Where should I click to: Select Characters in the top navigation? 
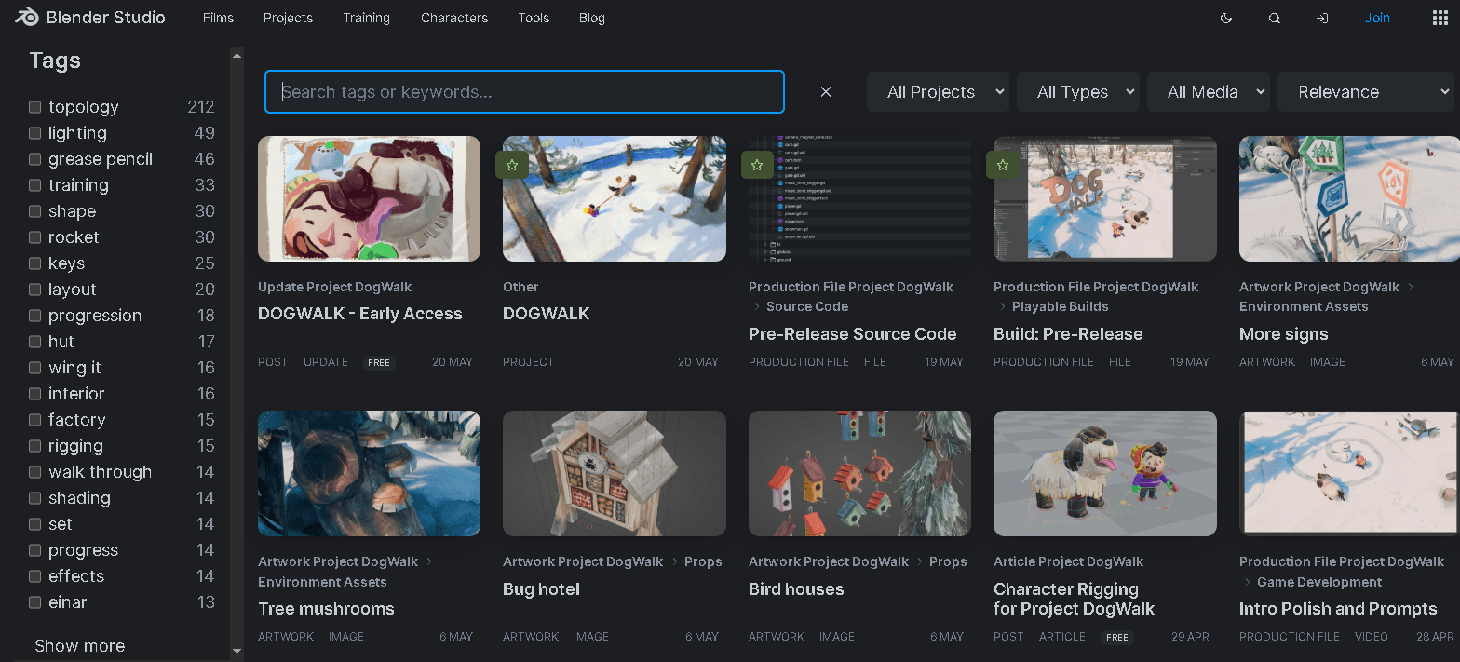click(454, 18)
